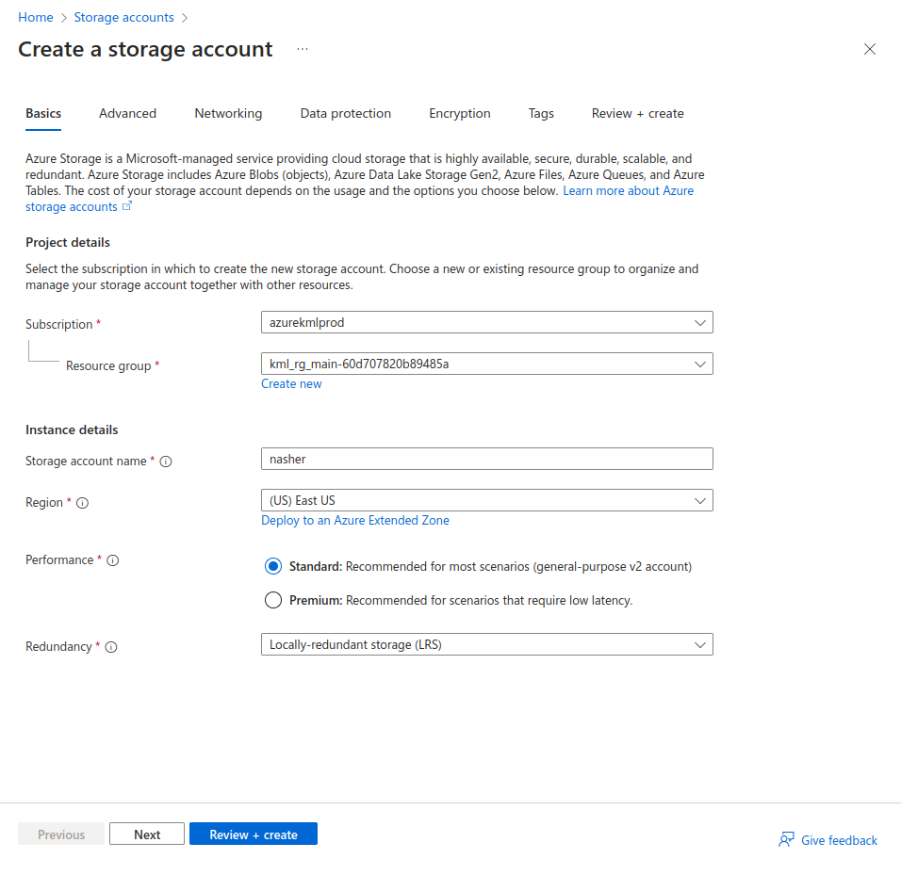Click the Review + create button
The image size is (901, 875).
point(253,834)
